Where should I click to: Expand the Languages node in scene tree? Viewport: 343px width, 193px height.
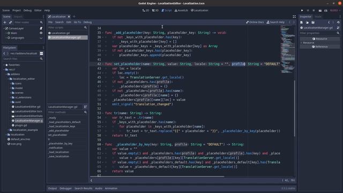(x=6, y=38)
